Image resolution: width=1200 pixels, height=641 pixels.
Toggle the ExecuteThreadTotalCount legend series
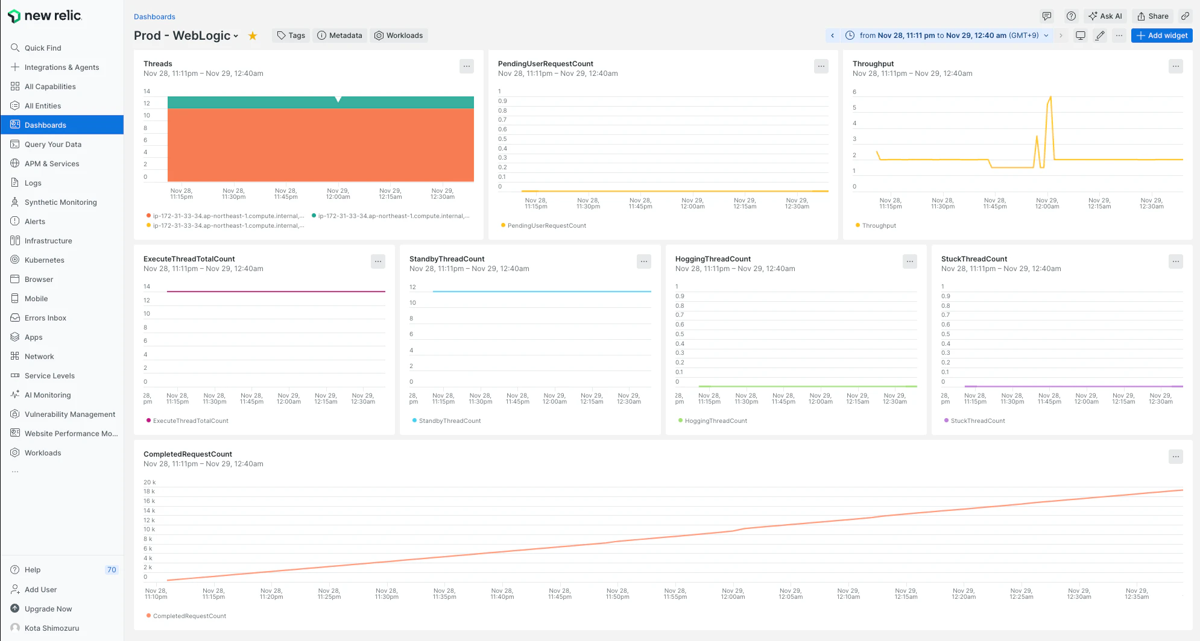pyautogui.click(x=187, y=421)
